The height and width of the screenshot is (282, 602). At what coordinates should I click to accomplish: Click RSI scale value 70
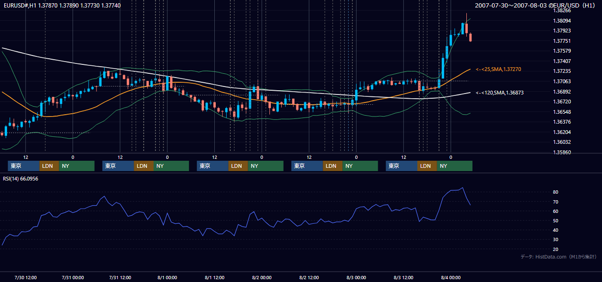point(556,202)
